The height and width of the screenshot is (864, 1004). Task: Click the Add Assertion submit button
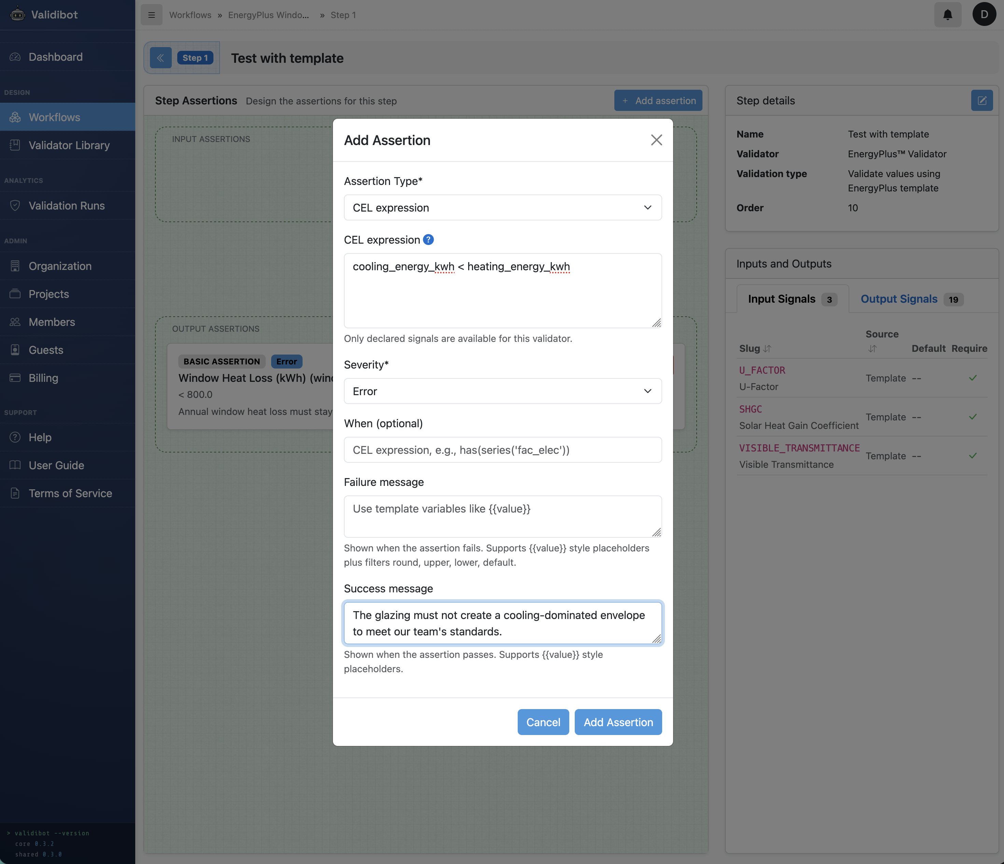click(618, 722)
